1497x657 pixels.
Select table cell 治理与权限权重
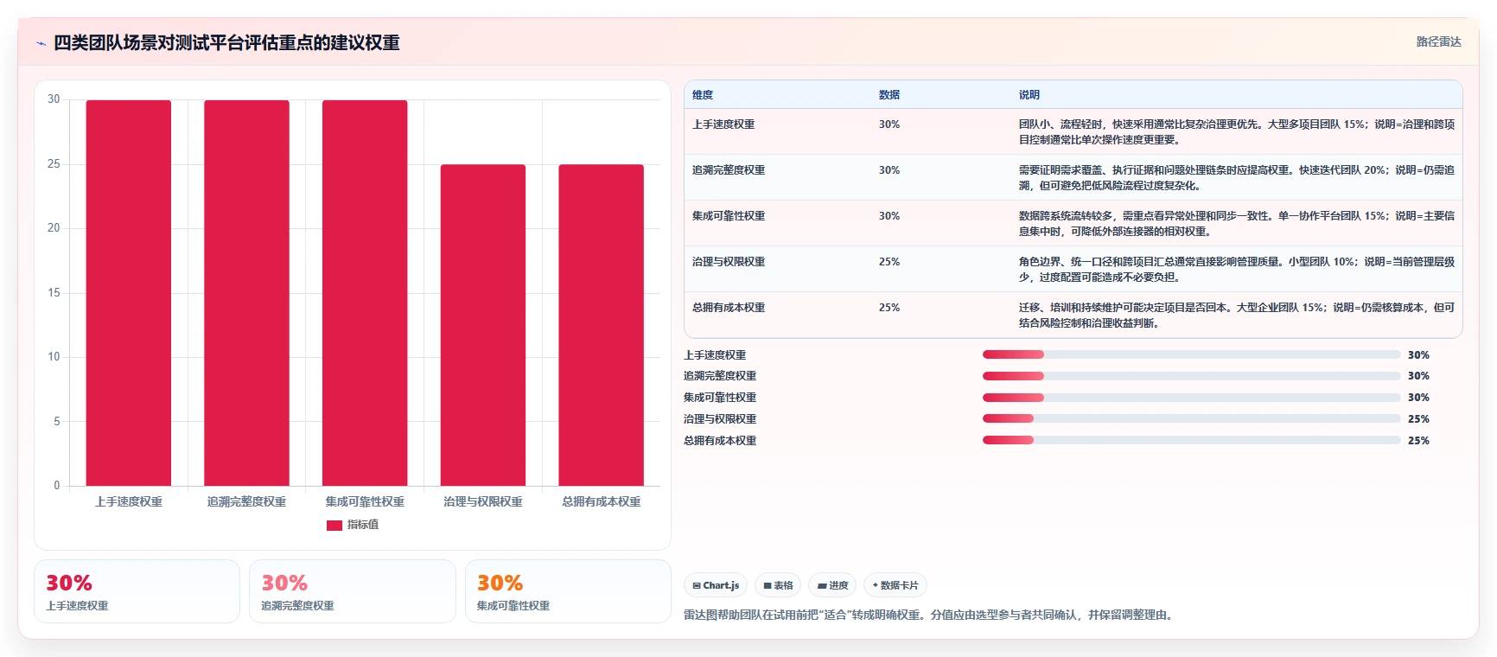729,262
